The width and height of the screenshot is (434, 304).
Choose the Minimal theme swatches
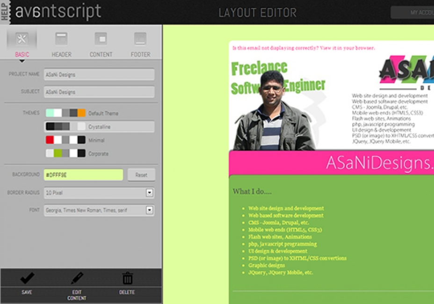click(65, 140)
